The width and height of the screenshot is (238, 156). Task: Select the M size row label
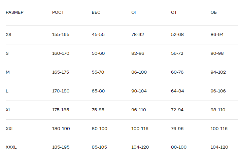7,72
